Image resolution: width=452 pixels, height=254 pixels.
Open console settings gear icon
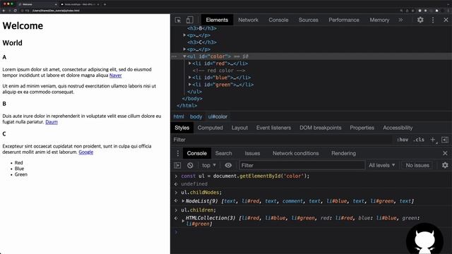(445, 165)
